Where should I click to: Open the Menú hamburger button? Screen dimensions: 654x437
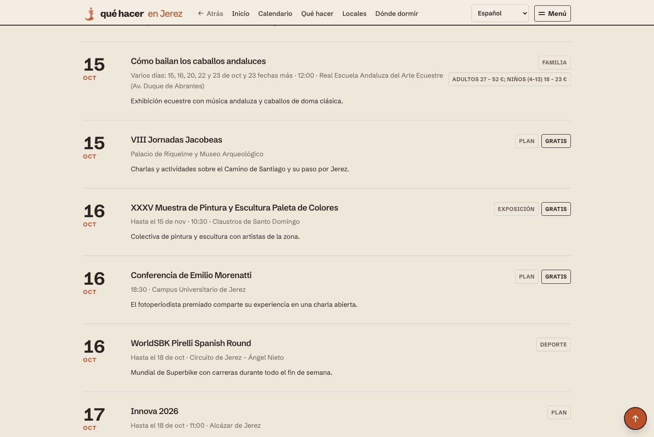552,13
